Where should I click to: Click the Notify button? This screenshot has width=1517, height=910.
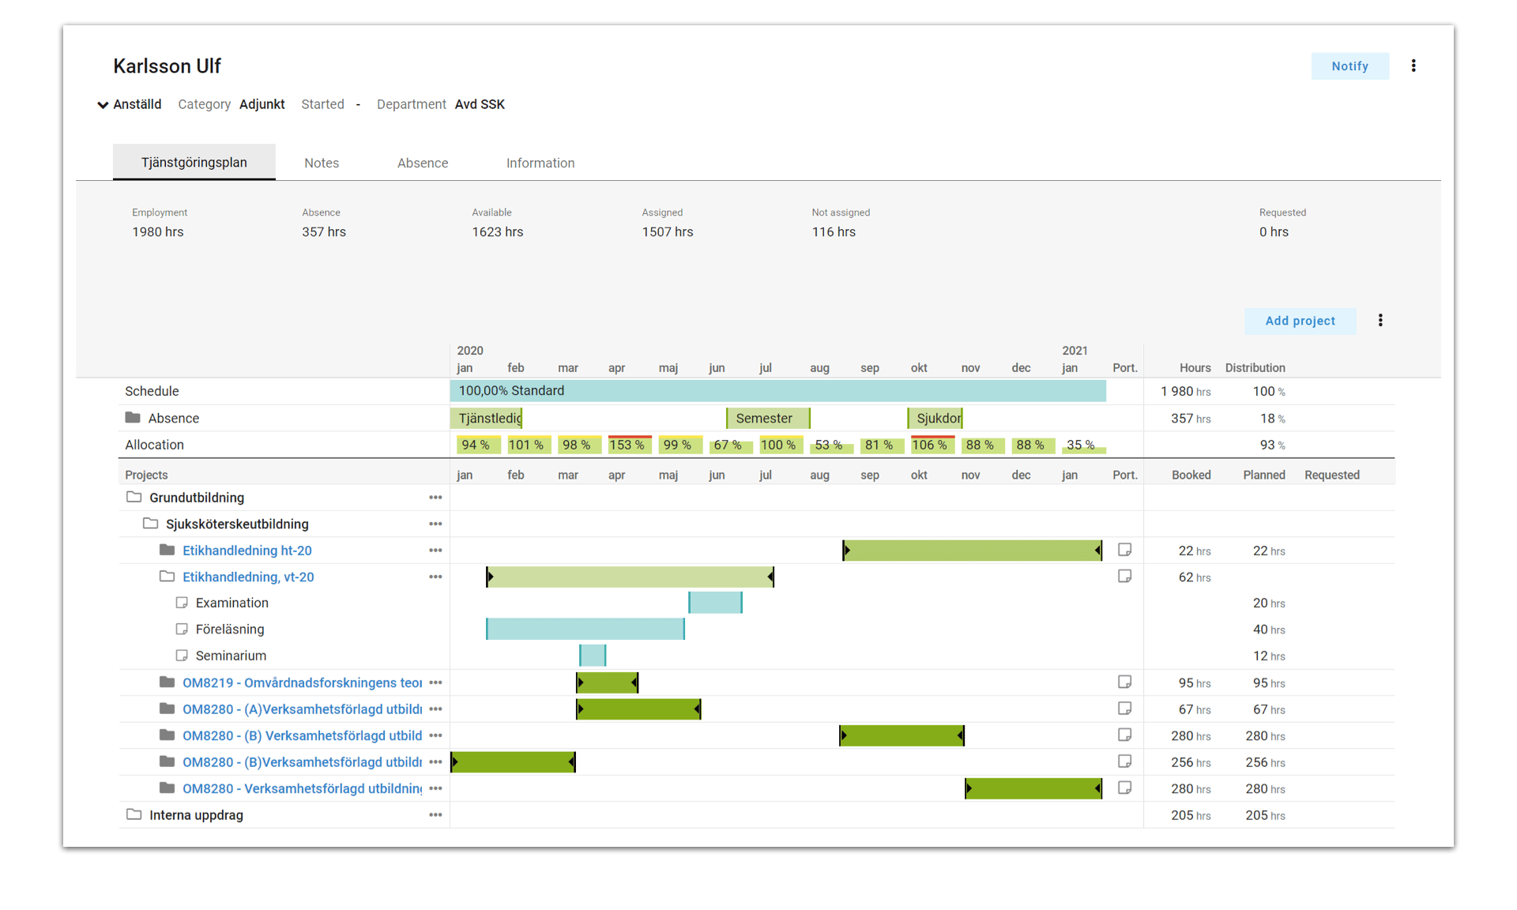[x=1350, y=66]
